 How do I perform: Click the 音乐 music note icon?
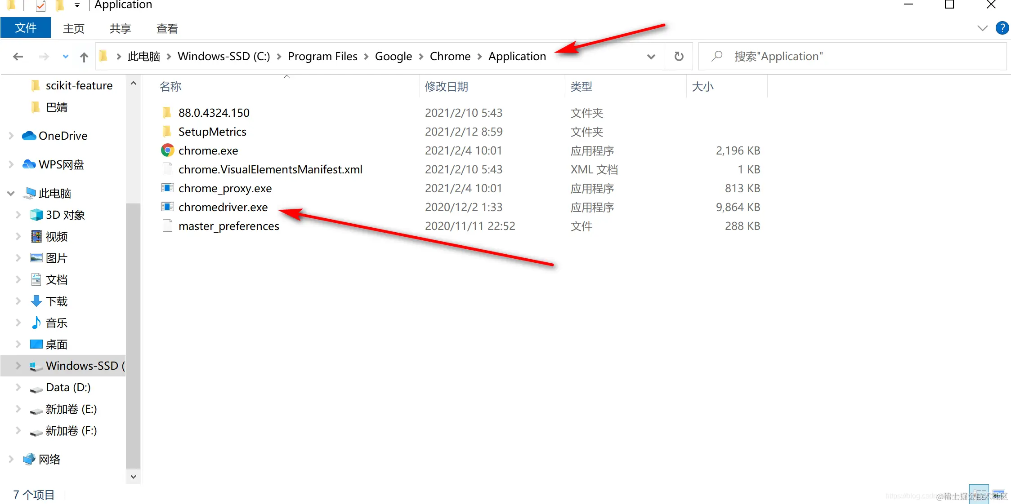click(x=36, y=323)
